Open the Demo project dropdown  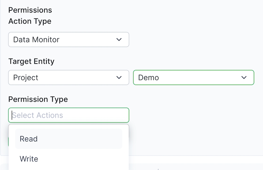coord(193,77)
